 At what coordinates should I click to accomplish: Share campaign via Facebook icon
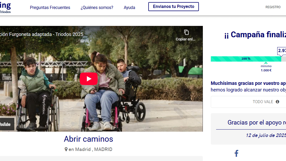[236, 153]
